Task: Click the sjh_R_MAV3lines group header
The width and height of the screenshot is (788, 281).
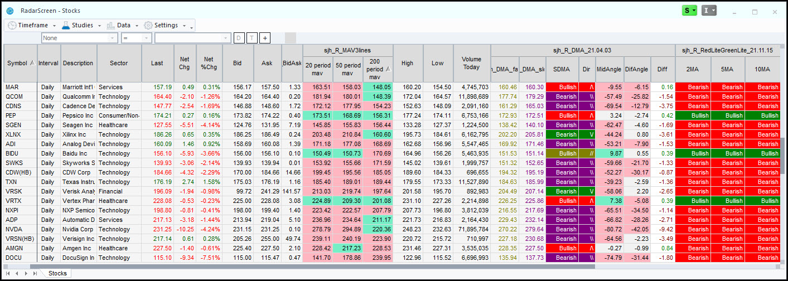Action: tap(347, 50)
